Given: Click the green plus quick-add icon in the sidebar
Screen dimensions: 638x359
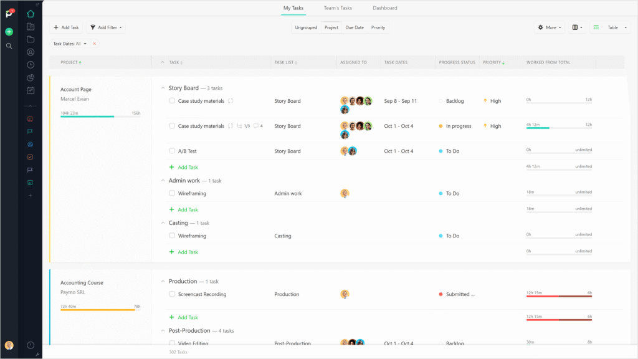Looking at the screenshot, I should pyautogui.click(x=9, y=31).
